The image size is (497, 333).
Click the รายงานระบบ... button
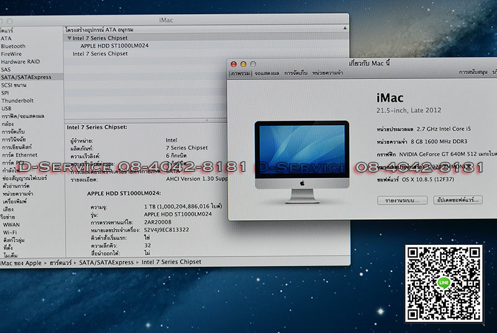402,200
